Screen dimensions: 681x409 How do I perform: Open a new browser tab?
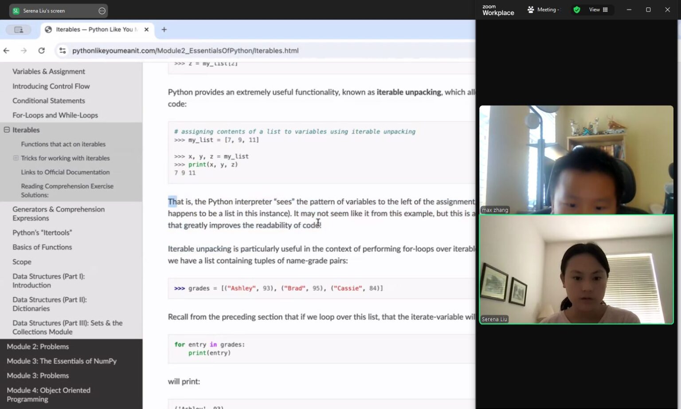[164, 30]
